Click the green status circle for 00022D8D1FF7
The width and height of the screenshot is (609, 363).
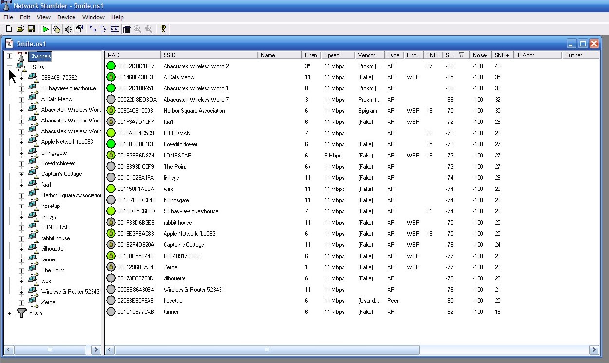(x=111, y=66)
